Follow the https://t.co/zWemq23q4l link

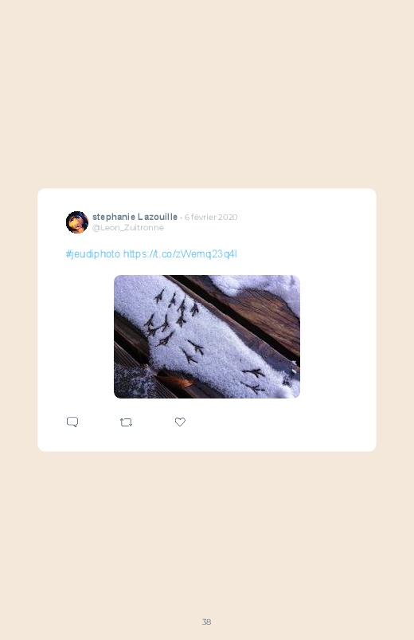point(180,254)
